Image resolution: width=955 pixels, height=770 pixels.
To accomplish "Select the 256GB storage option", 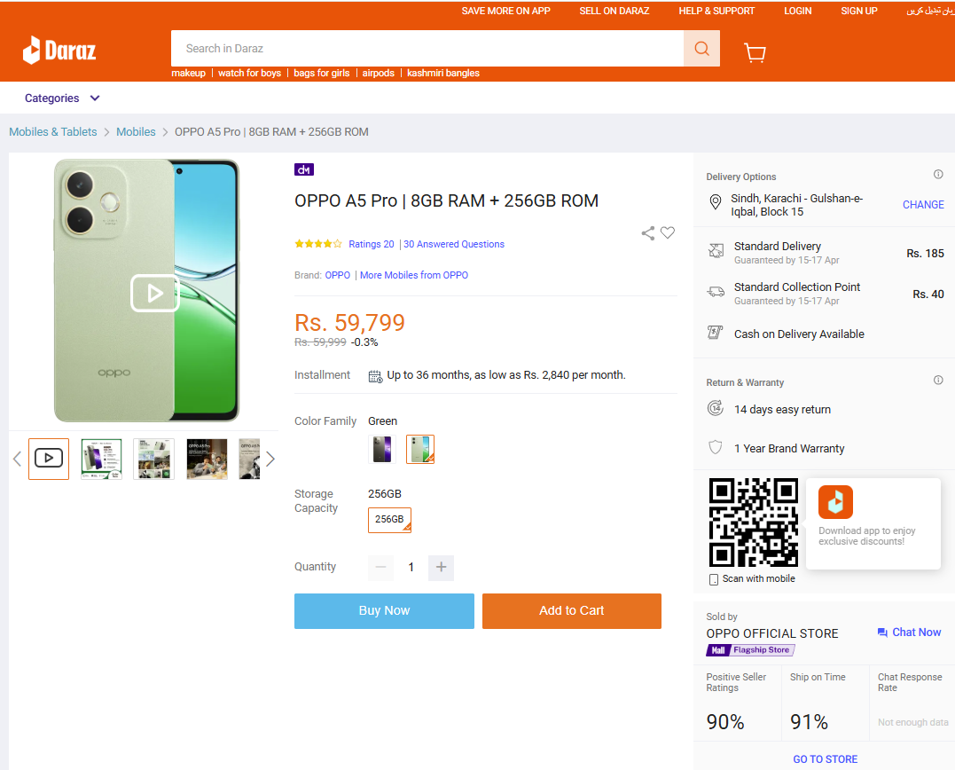I will [x=389, y=520].
